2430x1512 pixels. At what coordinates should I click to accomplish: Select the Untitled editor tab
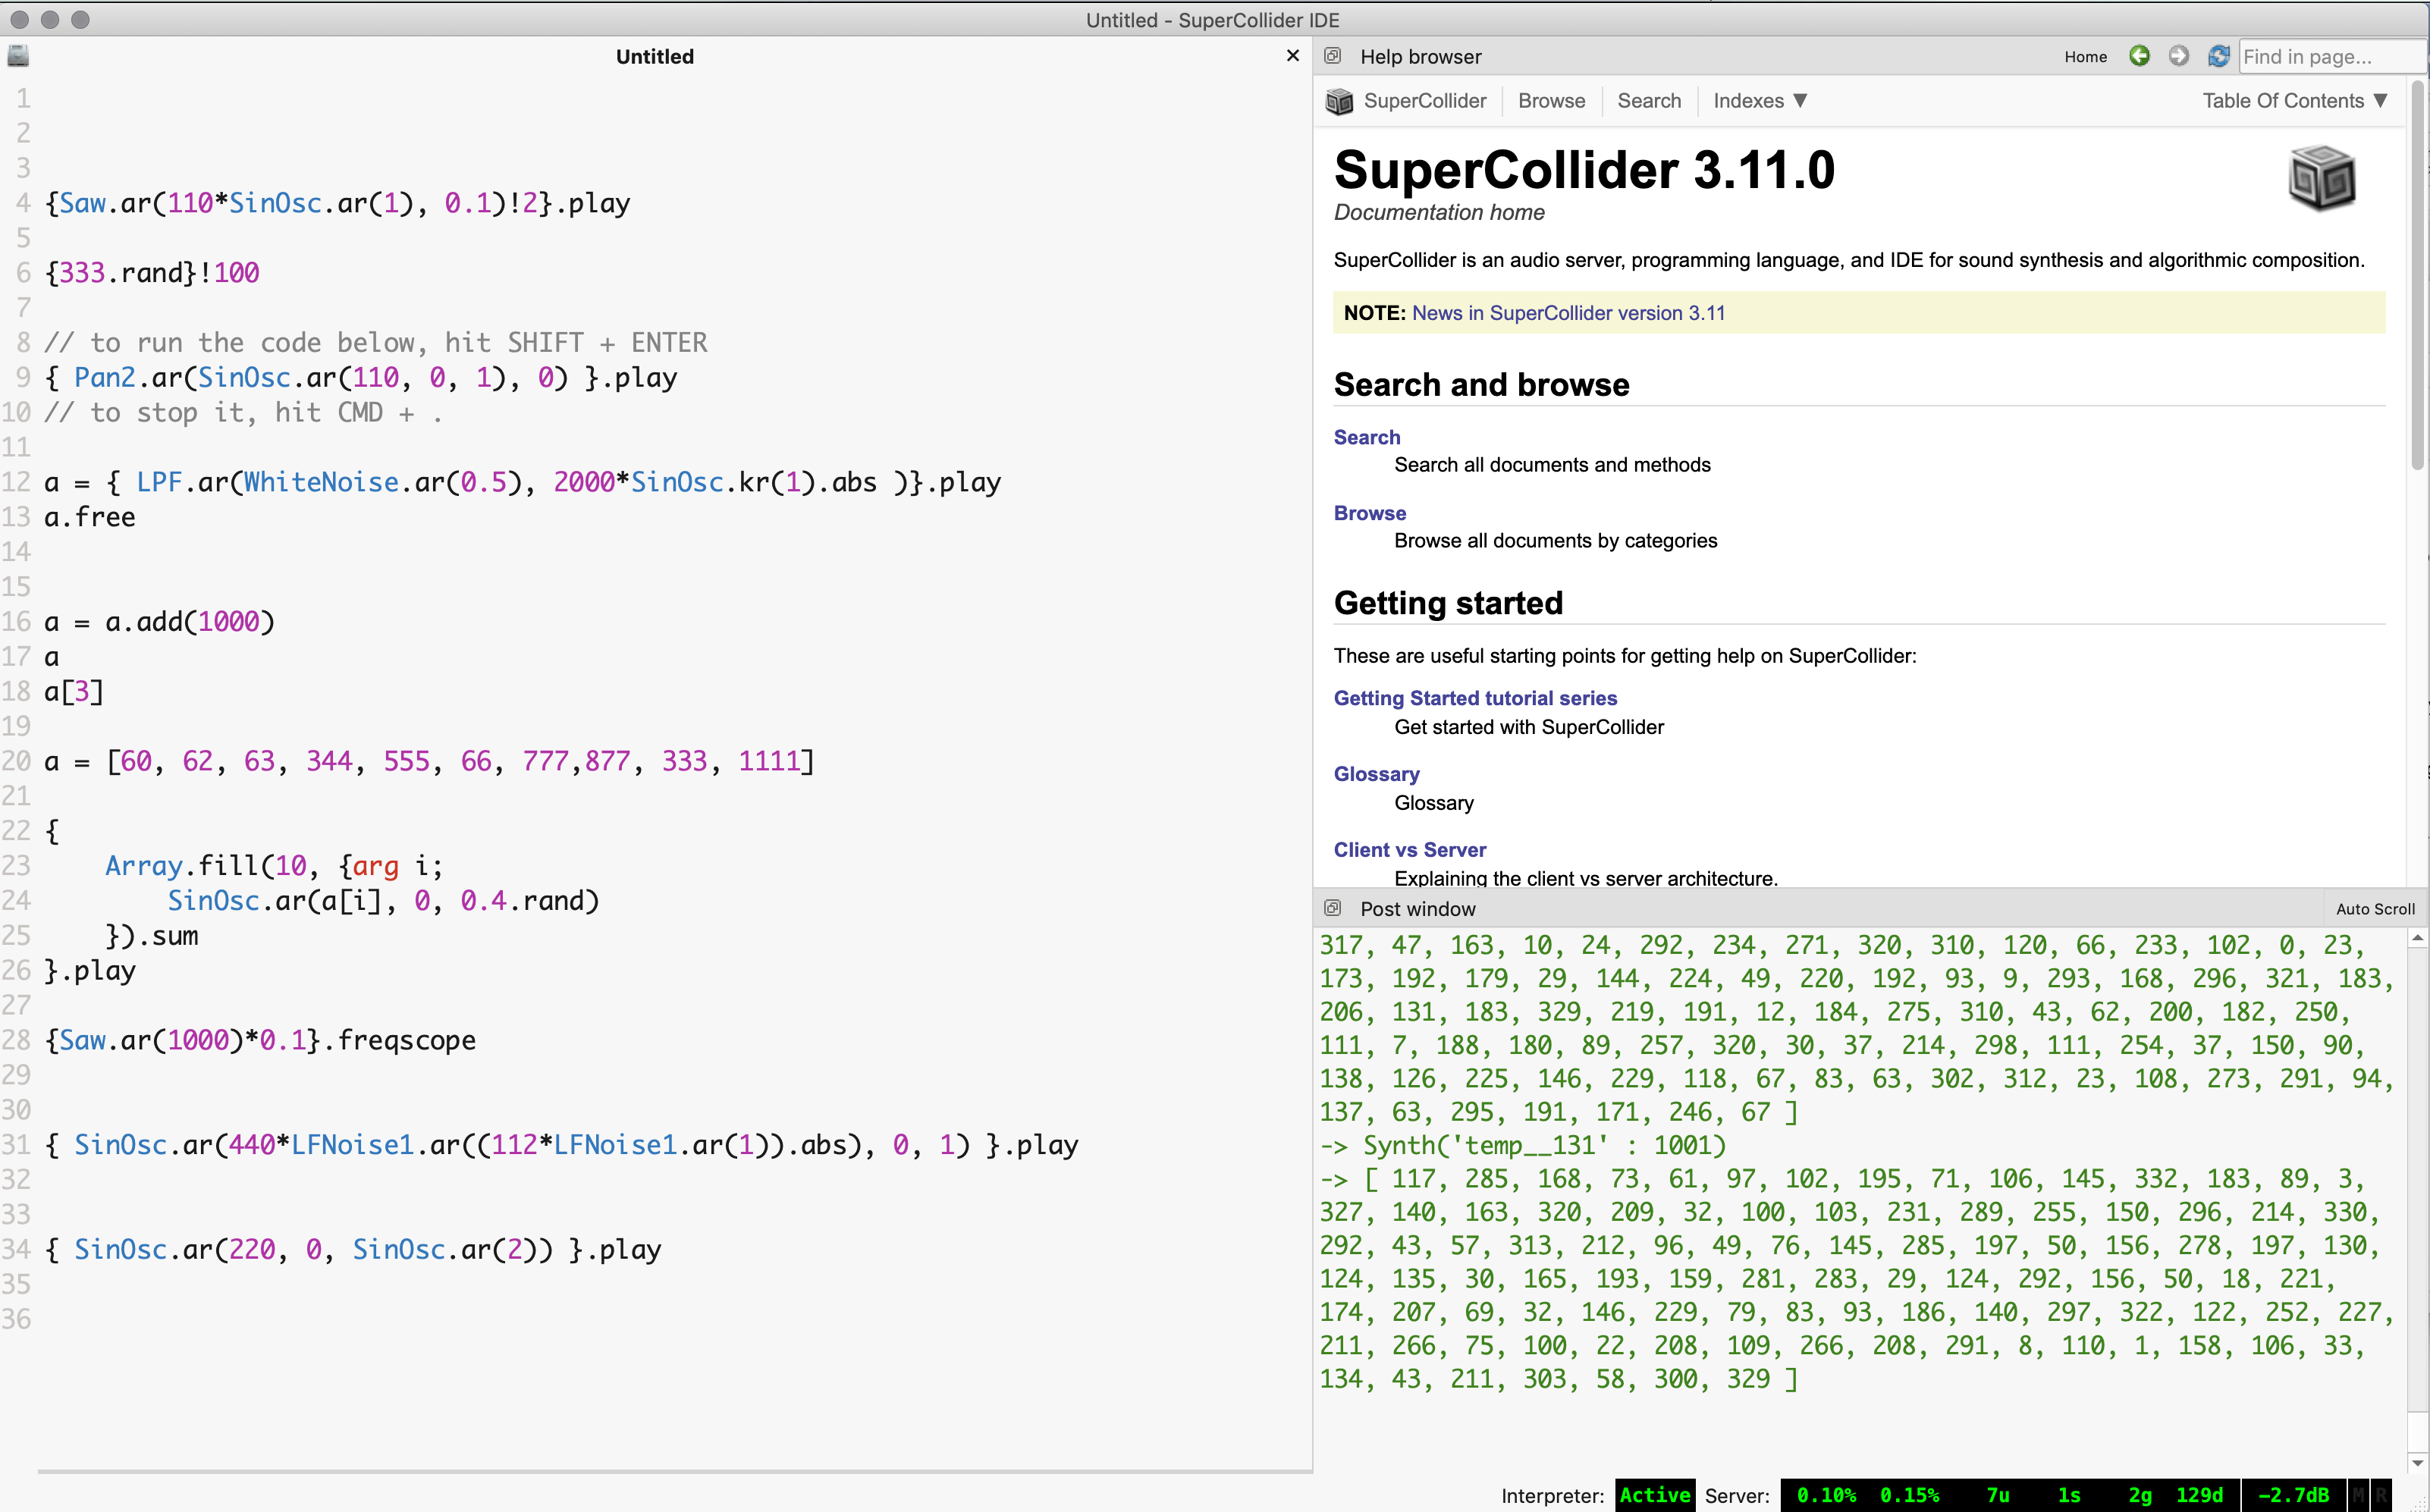point(654,56)
